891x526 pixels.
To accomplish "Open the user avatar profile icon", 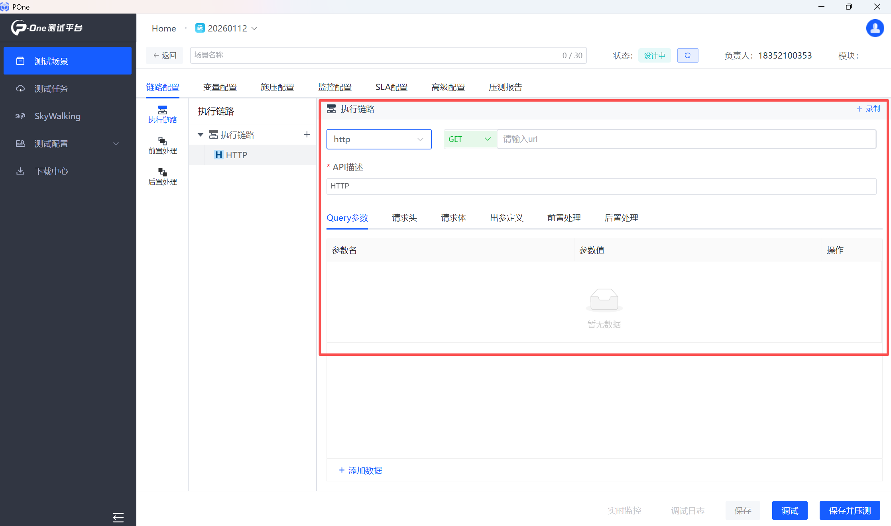I will pyautogui.click(x=875, y=28).
